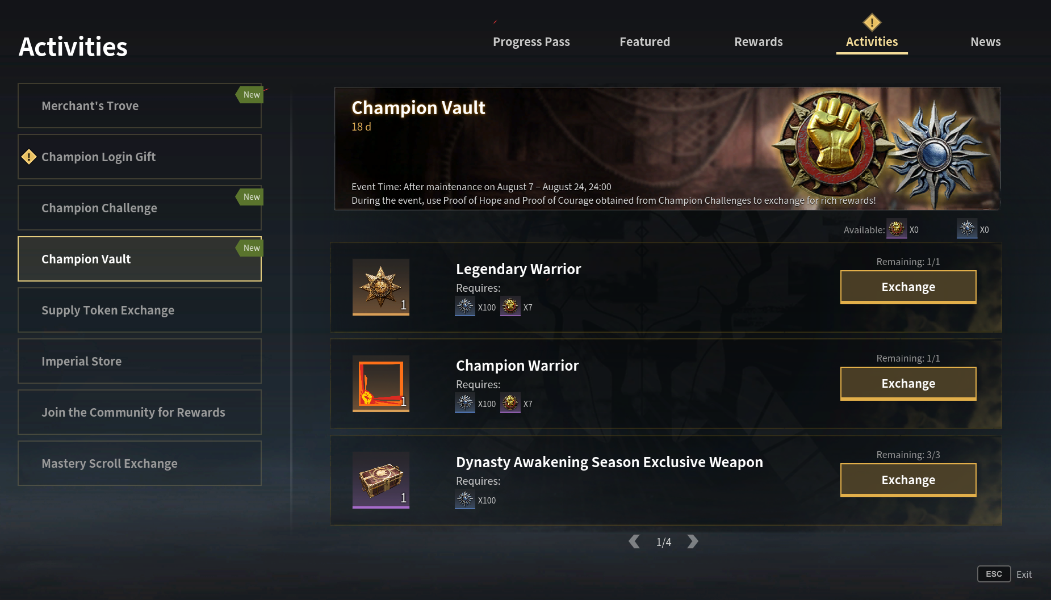Click the Legendary Warrior star badge icon
This screenshot has height=600, width=1051.
click(380, 287)
